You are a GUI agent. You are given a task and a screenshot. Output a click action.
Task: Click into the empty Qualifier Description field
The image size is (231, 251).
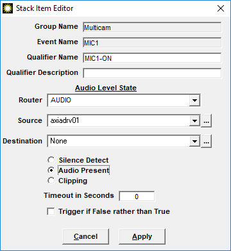point(152,74)
